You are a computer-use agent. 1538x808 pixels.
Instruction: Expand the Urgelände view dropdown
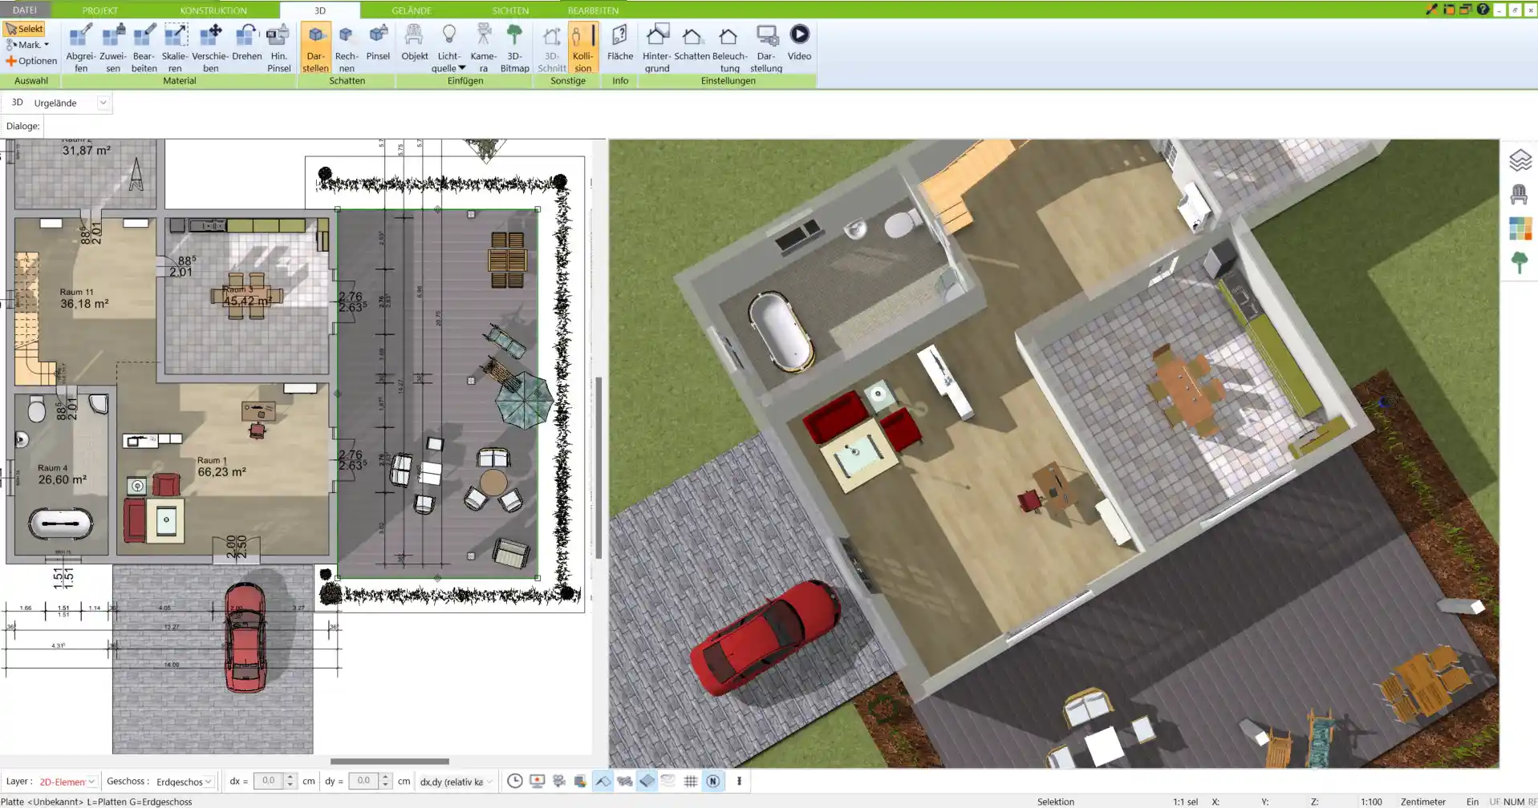[x=103, y=103]
